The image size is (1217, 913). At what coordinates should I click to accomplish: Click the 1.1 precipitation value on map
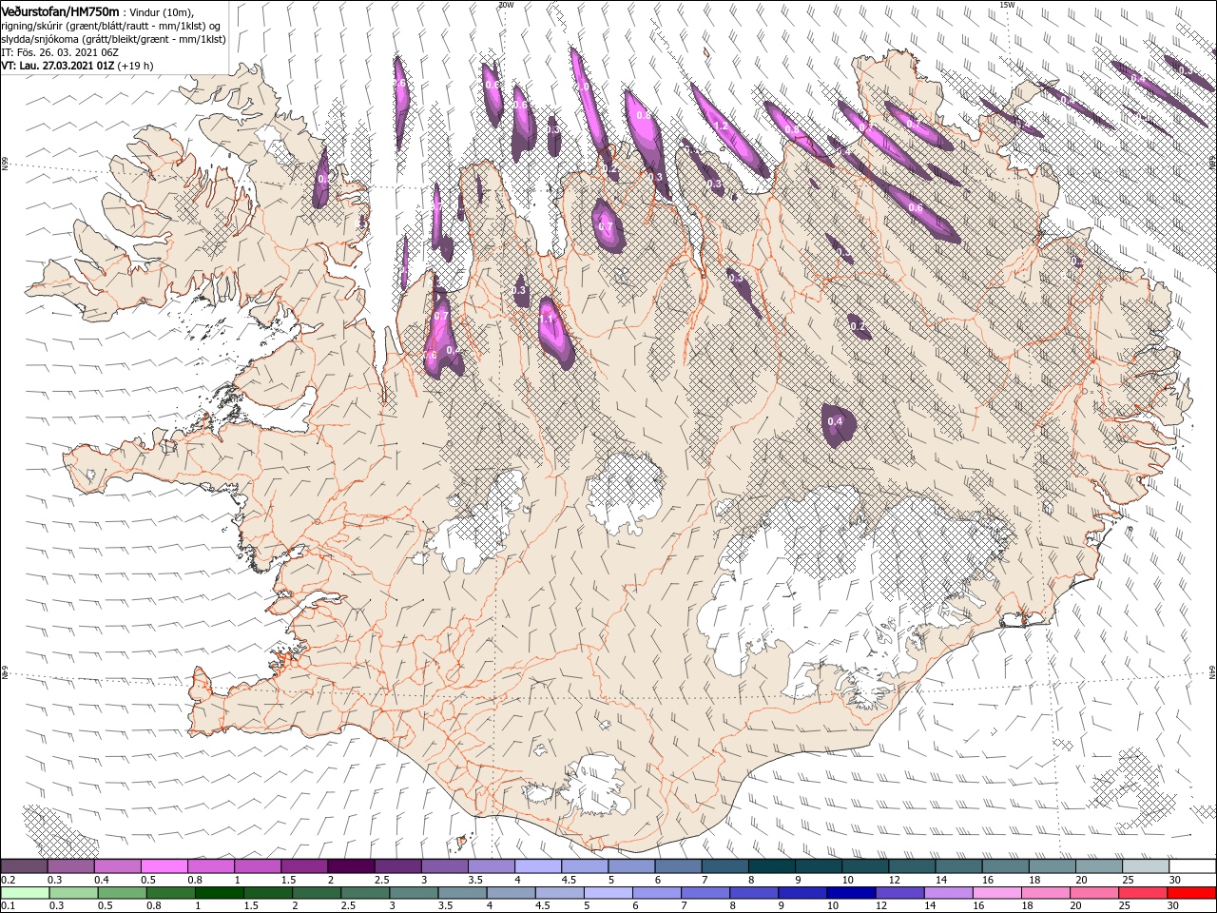coord(548,318)
